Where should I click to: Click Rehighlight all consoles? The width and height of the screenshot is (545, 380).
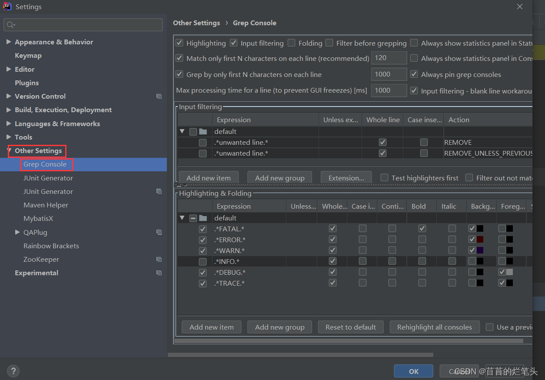(x=435, y=327)
